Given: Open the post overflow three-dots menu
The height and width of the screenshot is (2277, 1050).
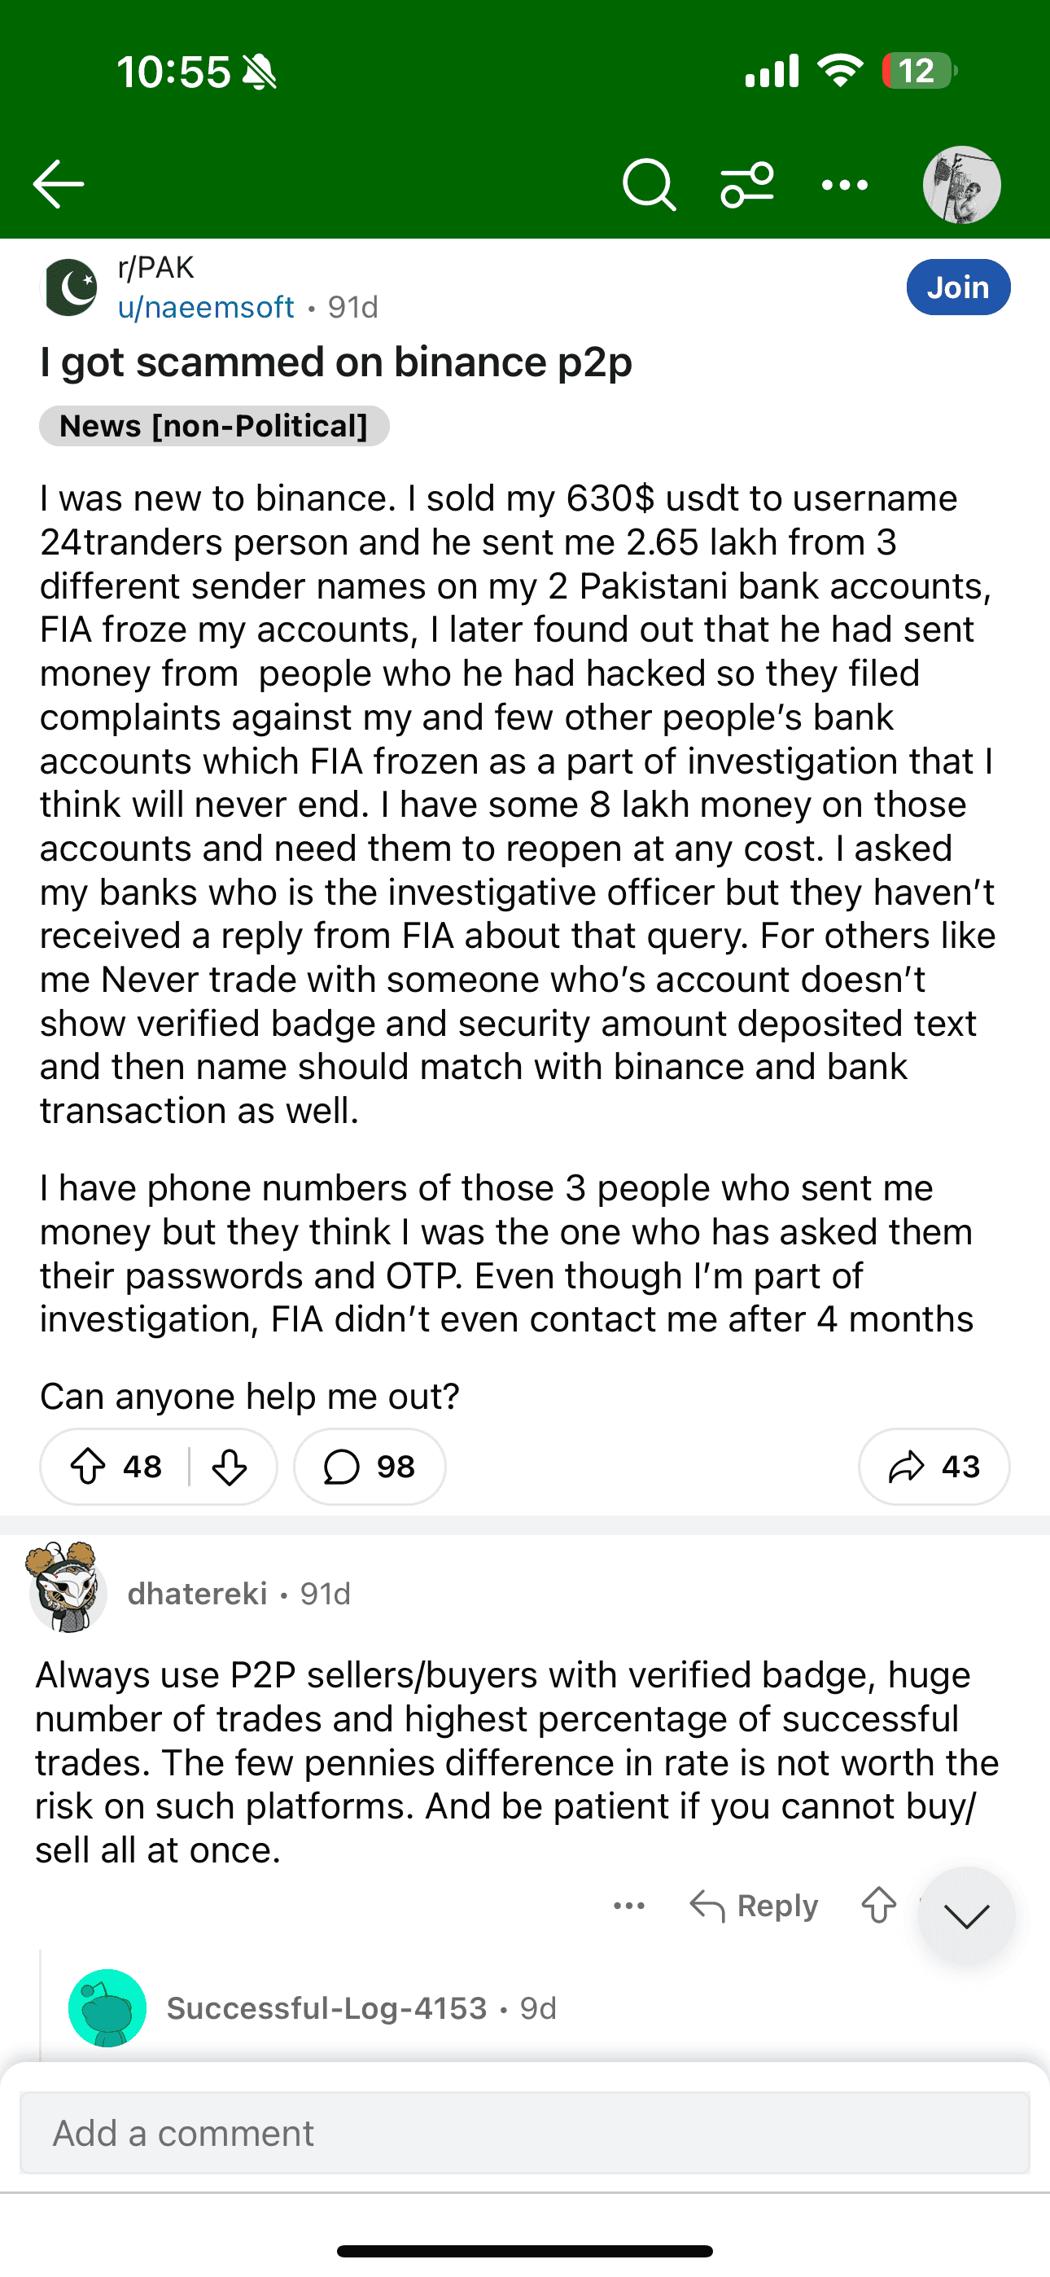Looking at the screenshot, I should click(844, 185).
